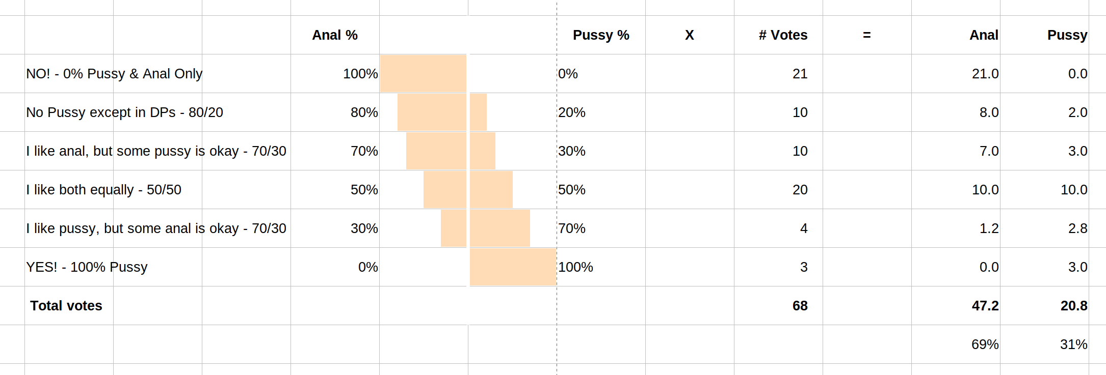The width and height of the screenshot is (1106, 375).
Task: Click the "No Pussy except in DPs - 80/20" cell
Action: [x=124, y=112]
